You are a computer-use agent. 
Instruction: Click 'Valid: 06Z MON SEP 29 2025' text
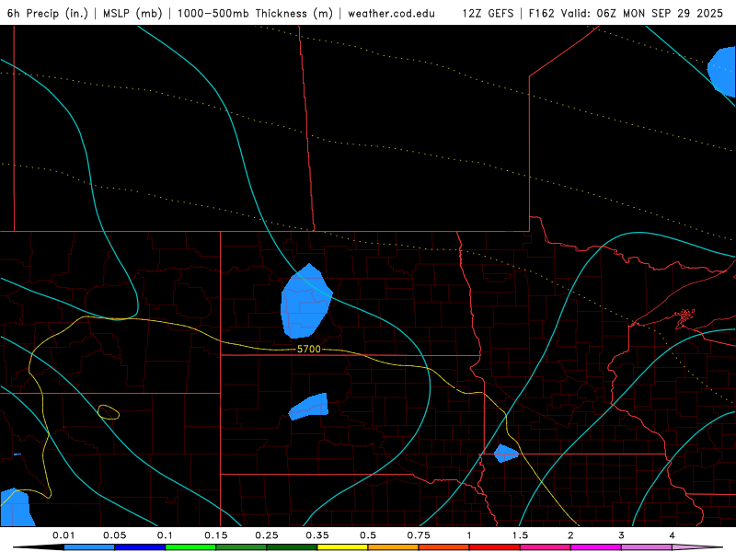643,13
